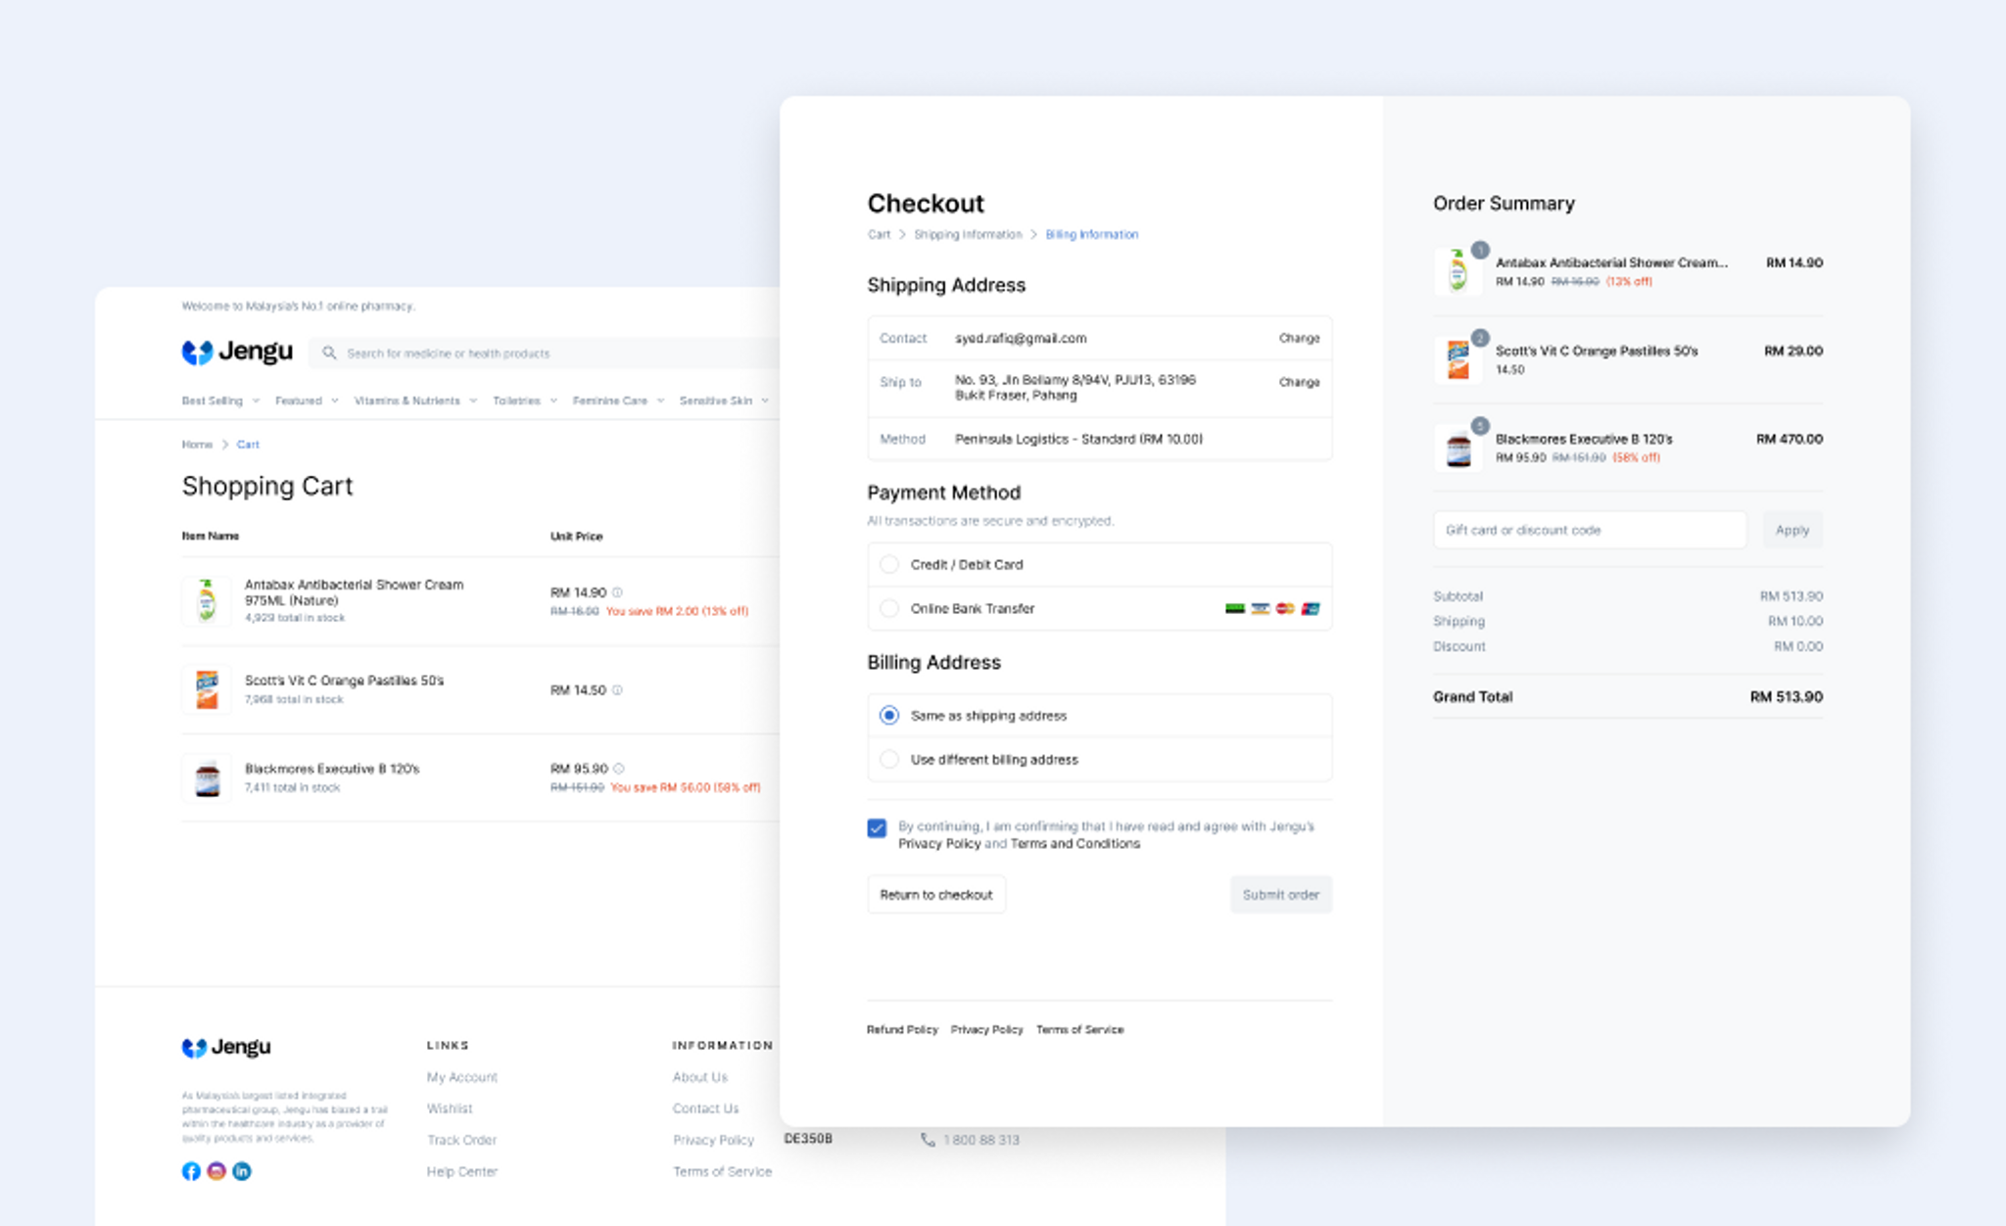
Task: Go to Shipping Information breadcrumb step
Action: pos(967,235)
